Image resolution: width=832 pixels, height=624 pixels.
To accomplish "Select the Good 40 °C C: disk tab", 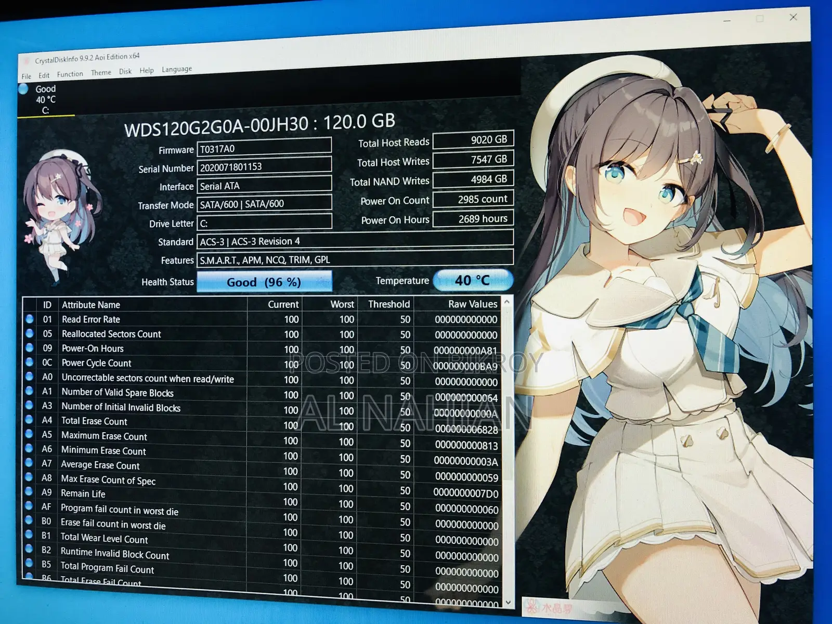I will tap(46, 99).
